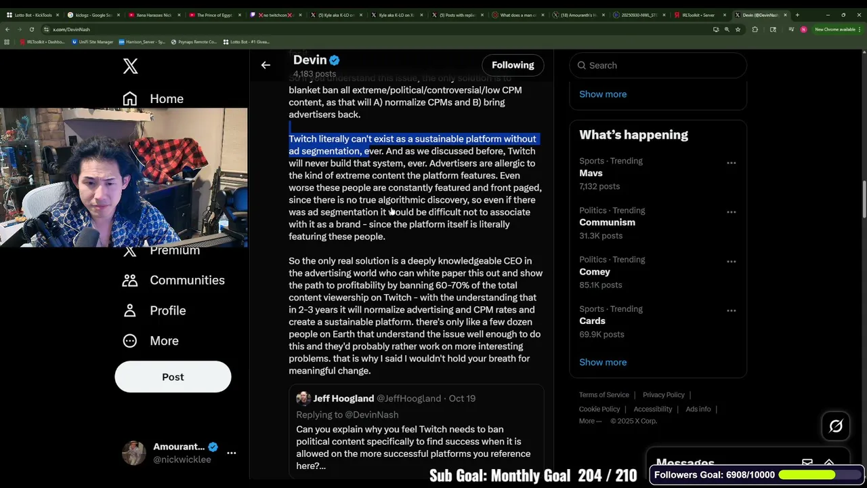This screenshot has height=488, width=867.
Task: Show more under What's happening
Action: click(603, 362)
